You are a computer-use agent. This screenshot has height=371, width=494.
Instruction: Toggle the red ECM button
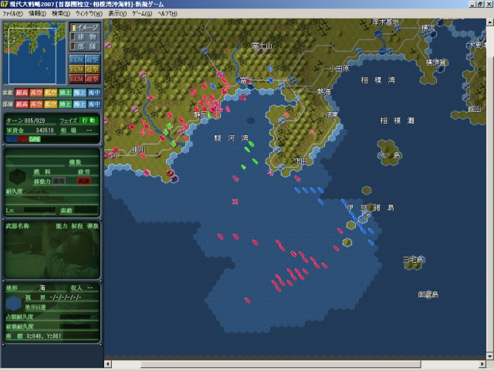(x=76, y=79)
